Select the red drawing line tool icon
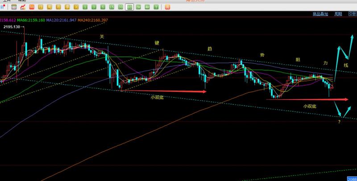Screen dimensions: 357x181 click(23, 7)
